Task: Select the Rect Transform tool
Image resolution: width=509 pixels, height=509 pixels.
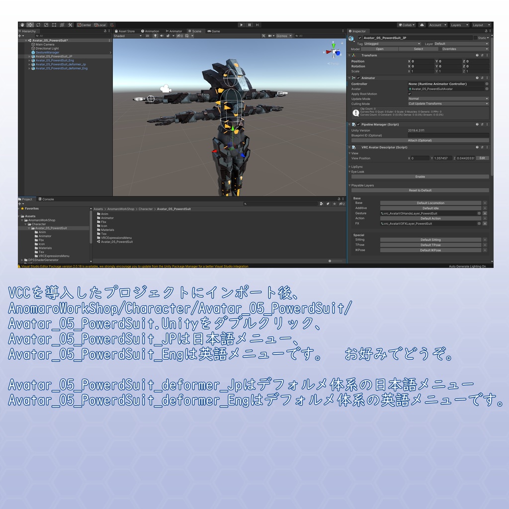Action: (54, 24)
